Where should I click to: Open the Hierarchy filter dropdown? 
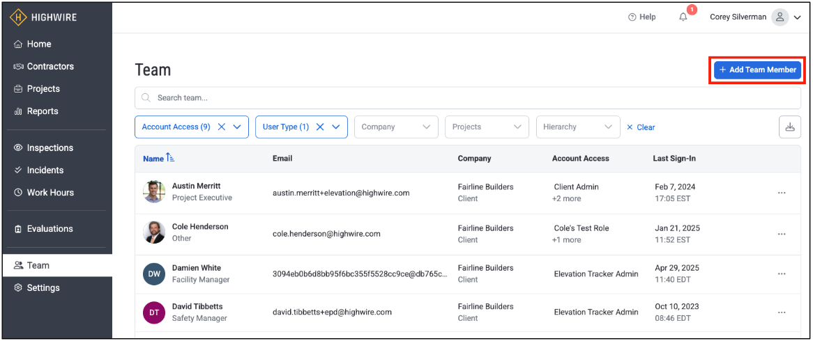point(578,127)
